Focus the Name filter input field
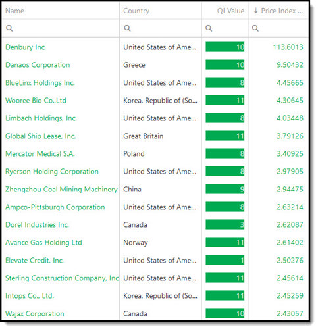Viewport: 318px width, 329px height. tap(61, 28)
